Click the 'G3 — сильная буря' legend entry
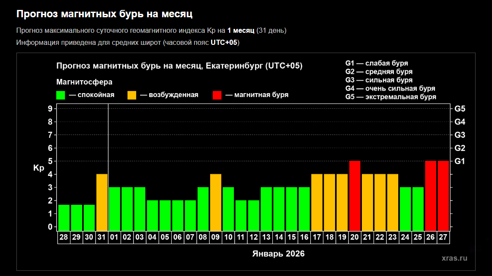The width and height of the screenshot is (492, 276). [379, 80]
